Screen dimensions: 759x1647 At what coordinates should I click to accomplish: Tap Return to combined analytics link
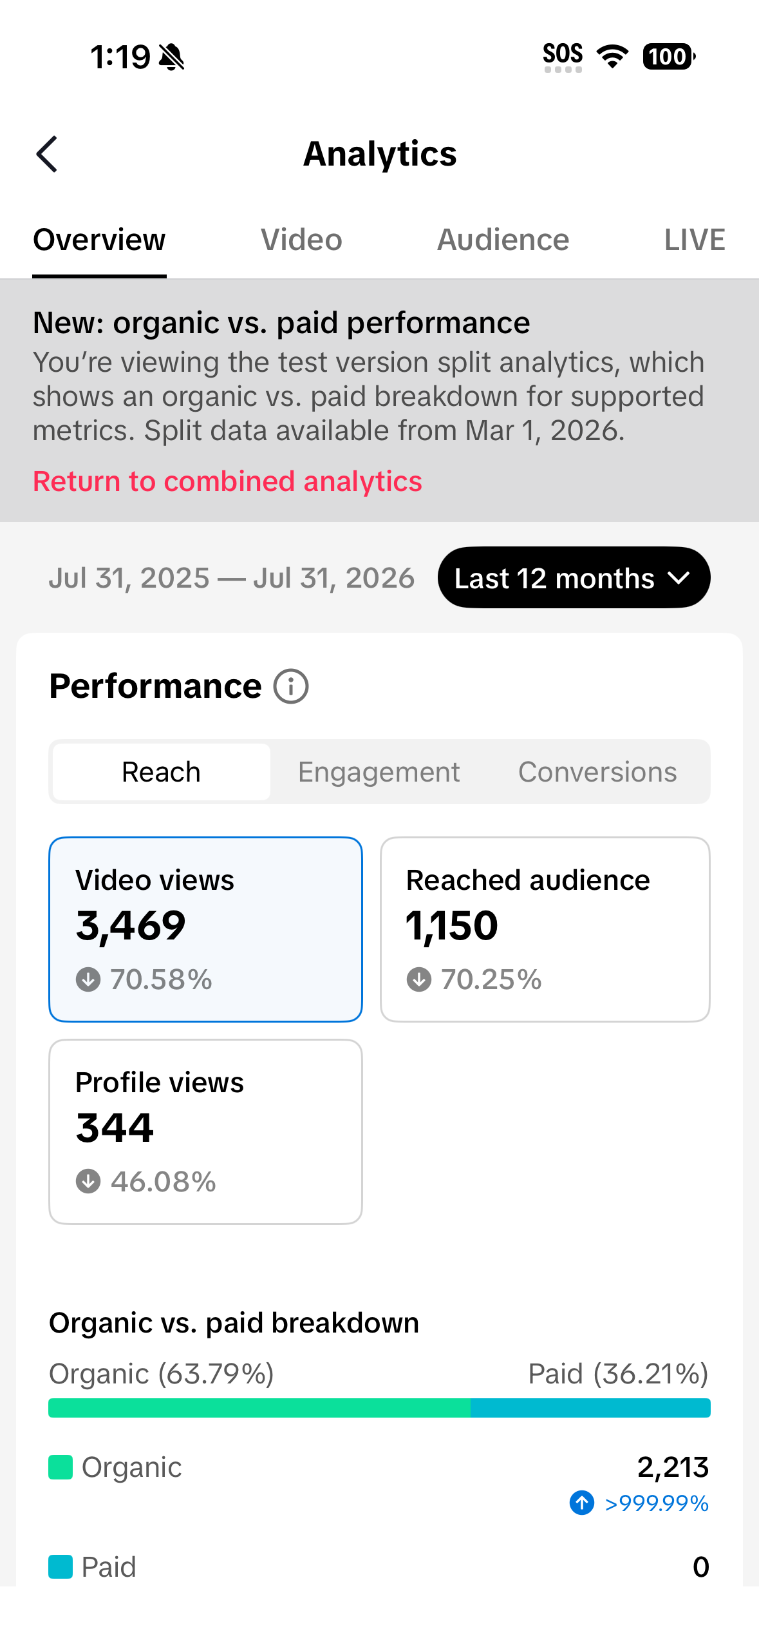coord(227,481)
